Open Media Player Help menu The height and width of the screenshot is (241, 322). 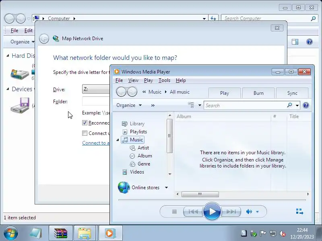coord(181,80)
